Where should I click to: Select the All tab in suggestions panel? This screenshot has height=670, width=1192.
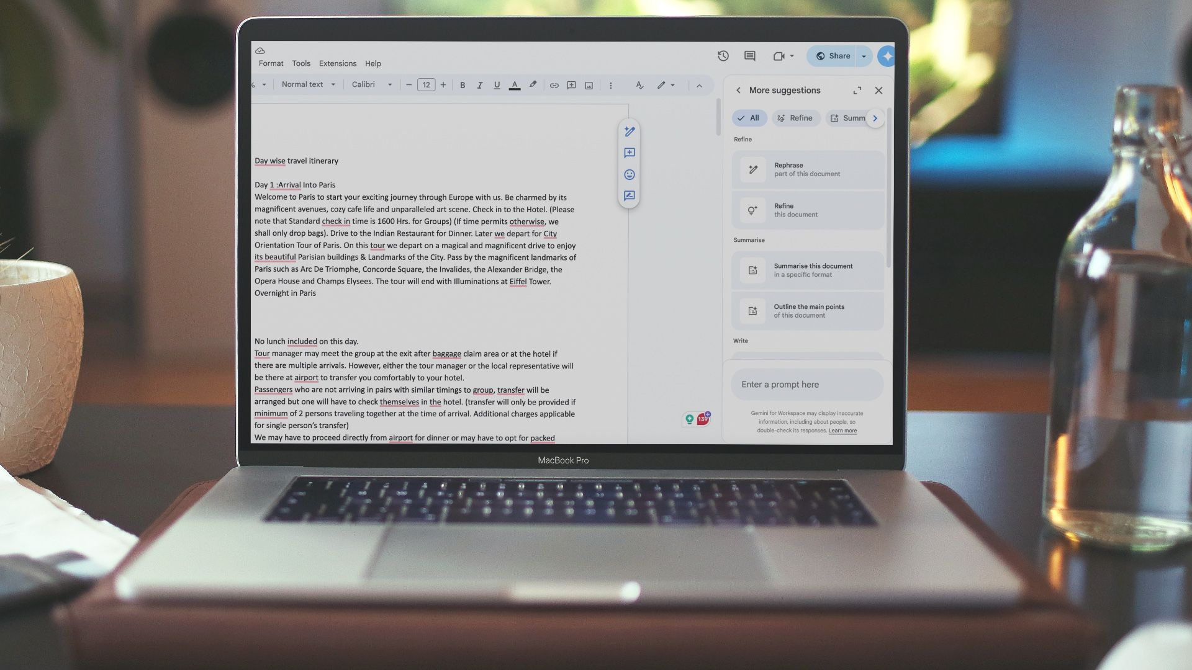pyautogui.click(x=747, y=117)
